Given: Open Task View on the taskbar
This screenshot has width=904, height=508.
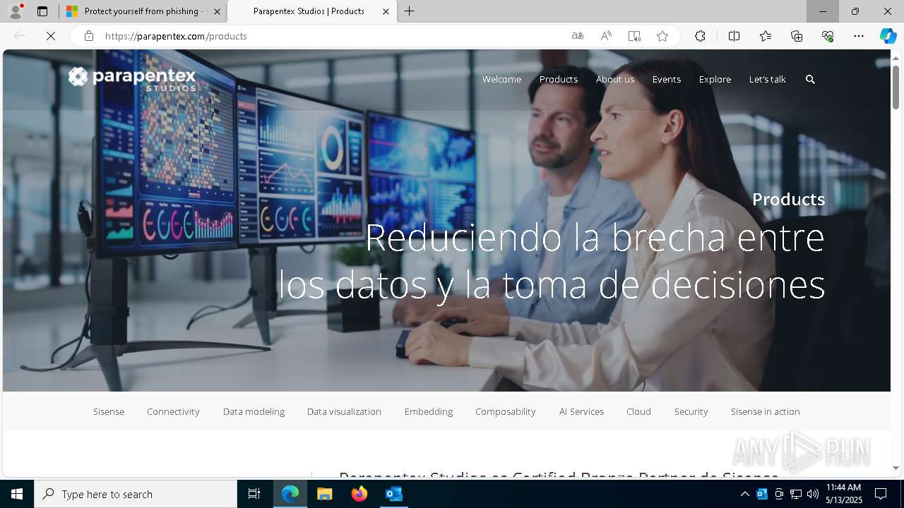Looking at the screenshot, I should pos(254,494).
